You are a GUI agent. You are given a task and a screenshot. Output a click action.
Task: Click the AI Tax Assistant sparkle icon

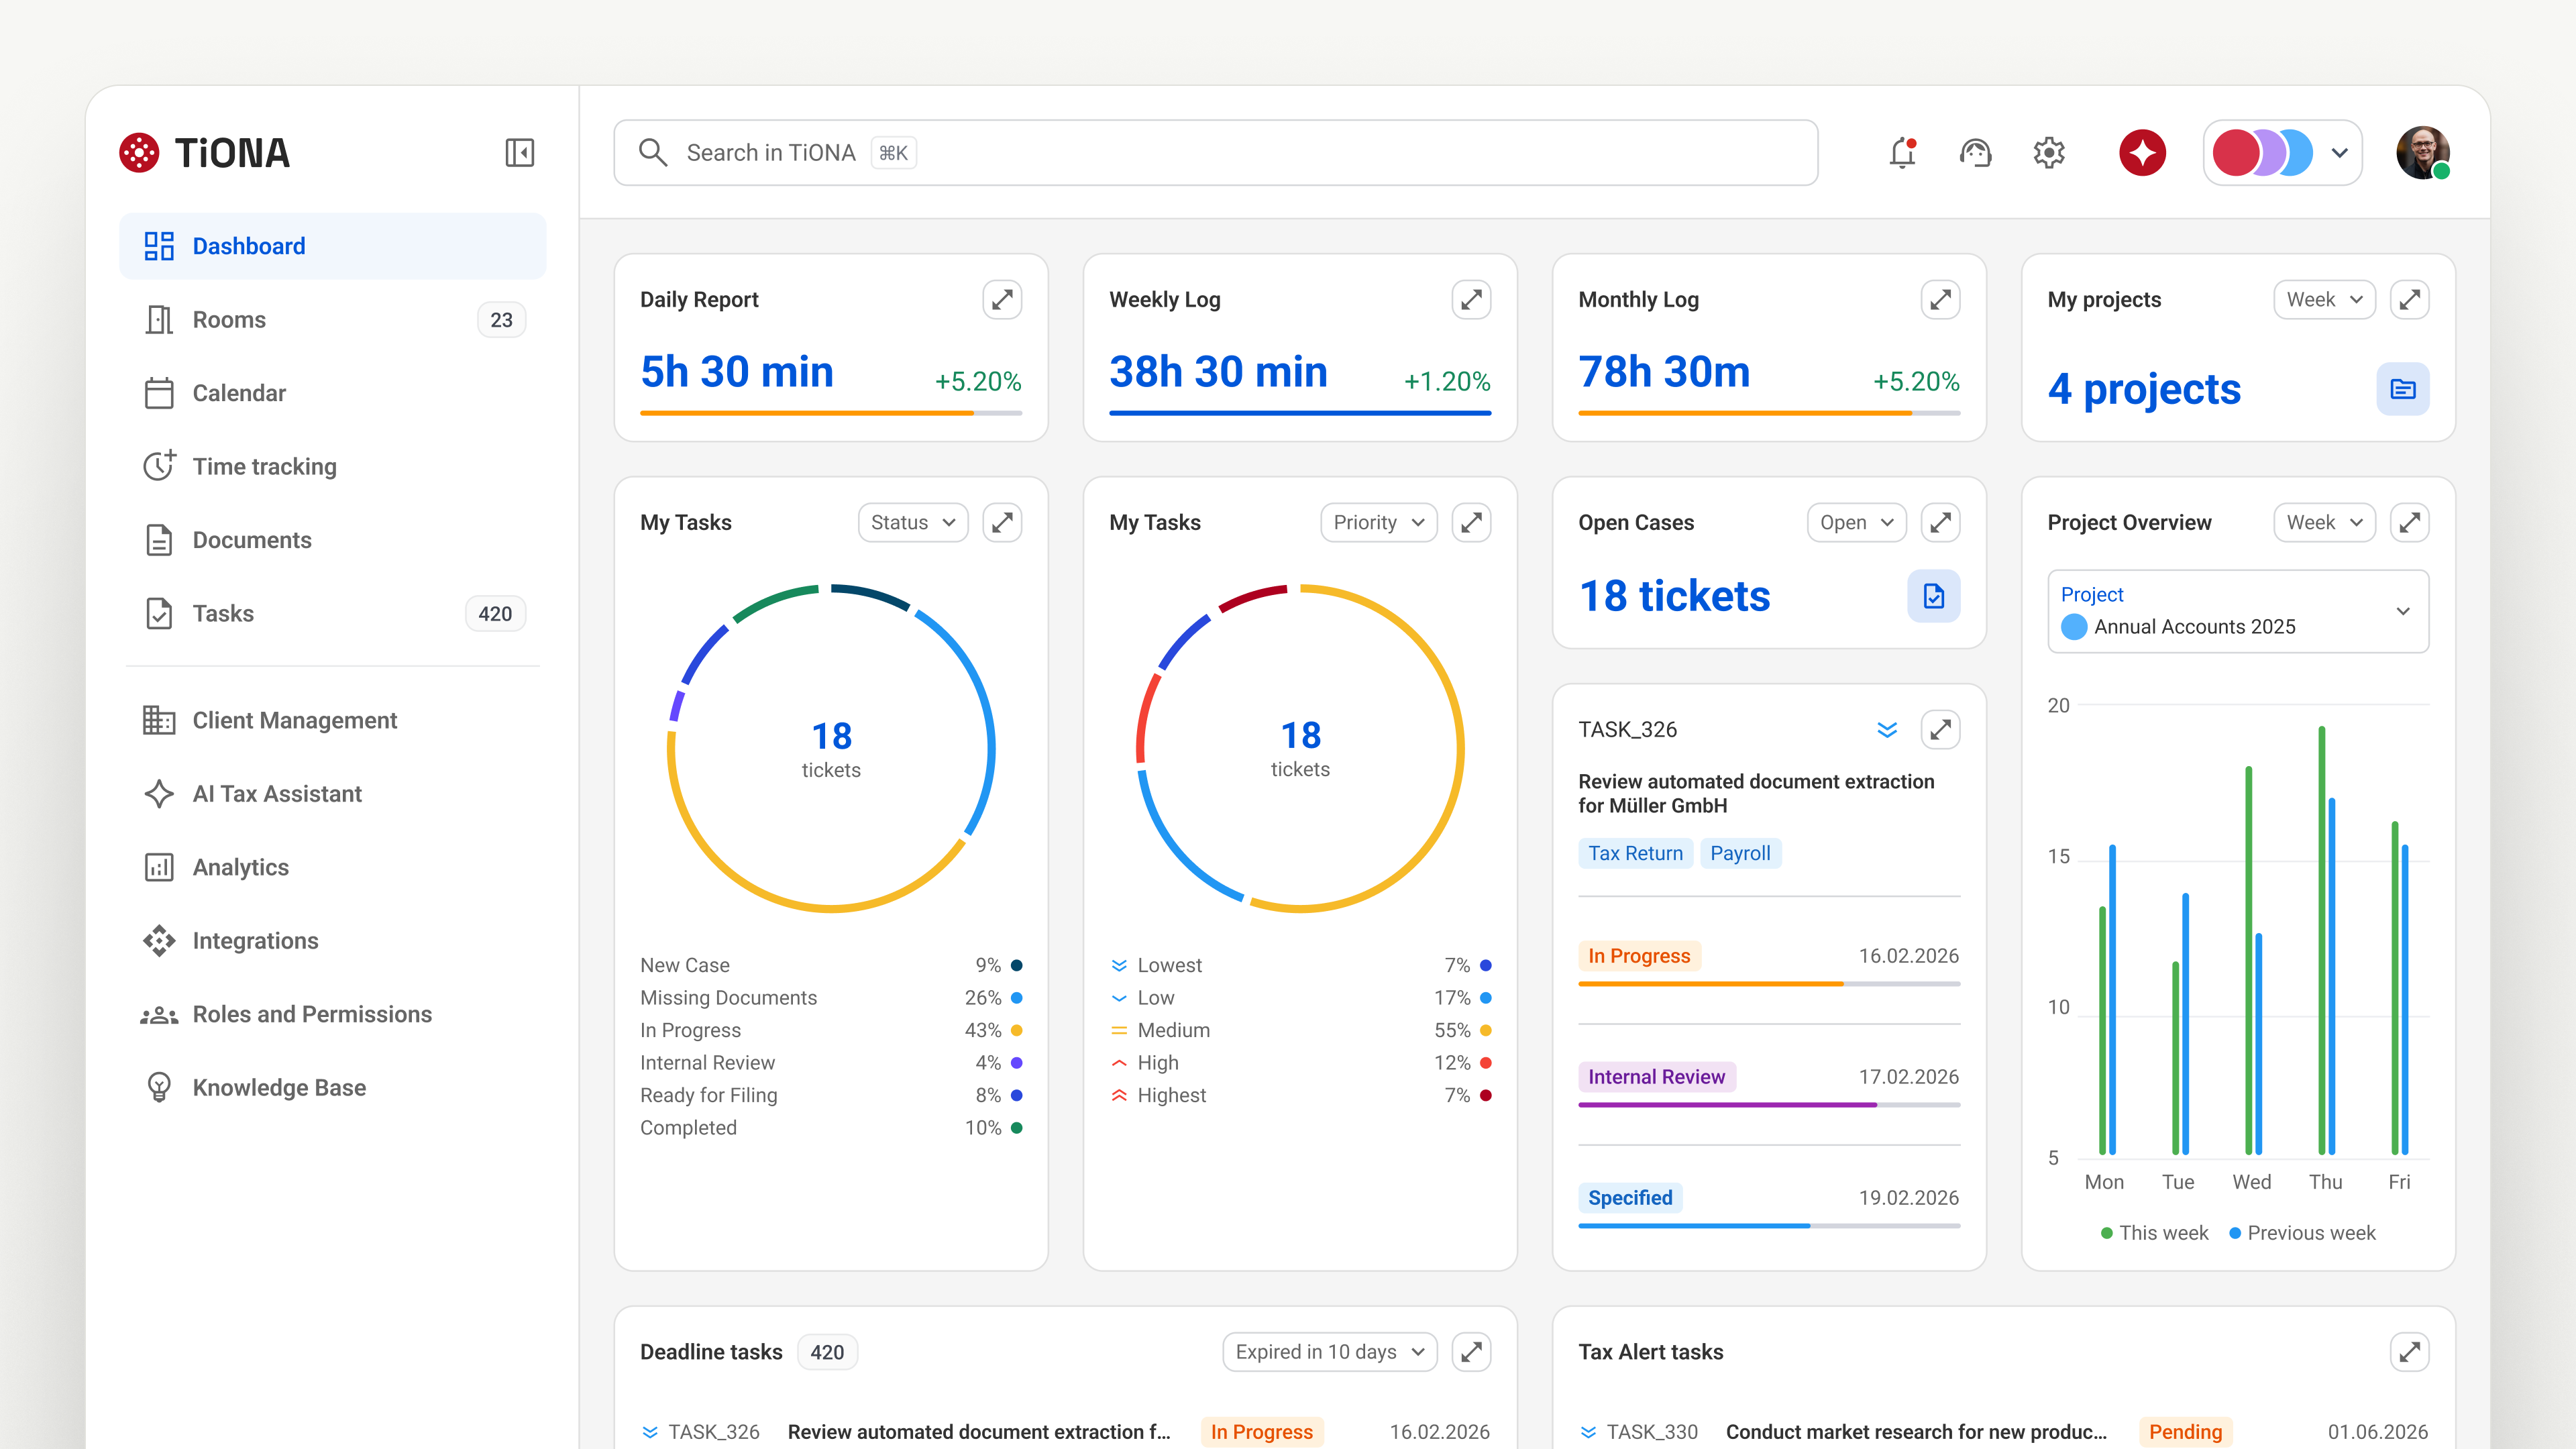(x=159, y=794)
